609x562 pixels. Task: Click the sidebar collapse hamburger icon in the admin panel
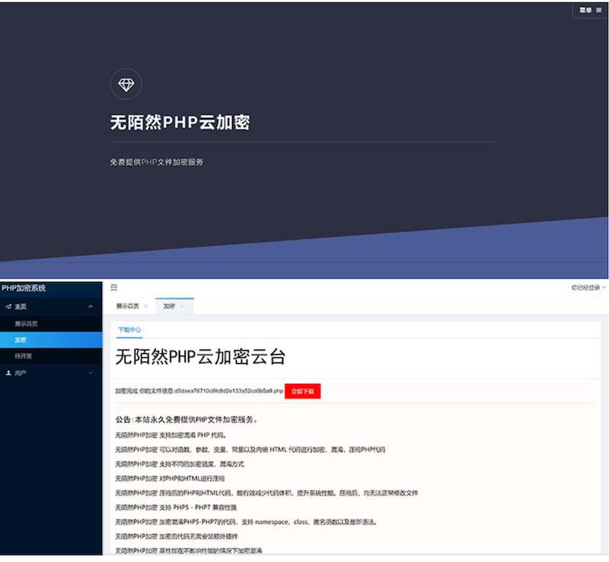pos(113,287)
